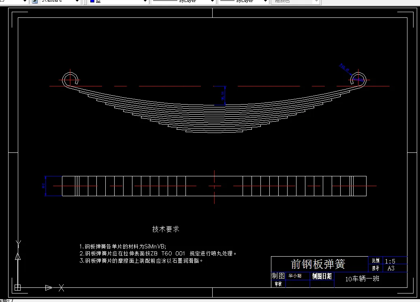Select the 制图 label in title block
The width and height of the screenshot is (420, 302).
click(278, 276)
